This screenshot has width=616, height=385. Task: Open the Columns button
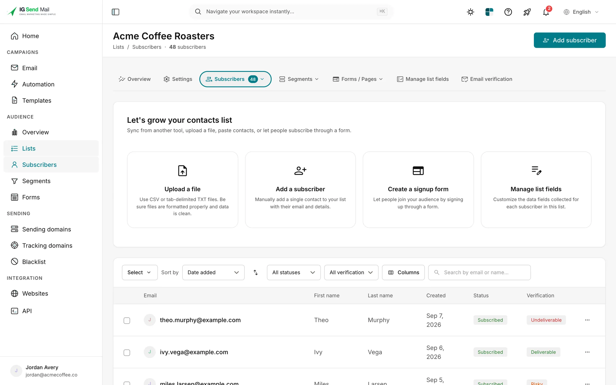click(403, 272)
